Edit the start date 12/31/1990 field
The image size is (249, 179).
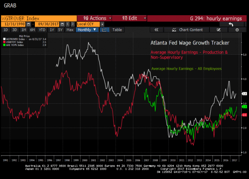click(13, 24)
